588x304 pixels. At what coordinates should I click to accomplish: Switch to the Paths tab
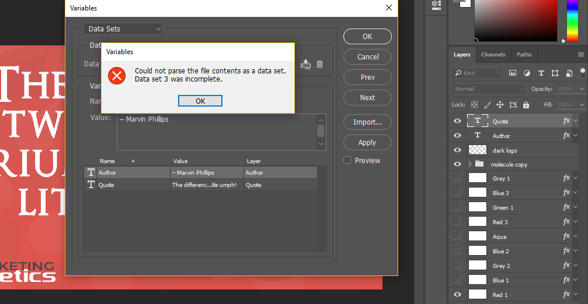pyautogui.click(x=524, y=55)
